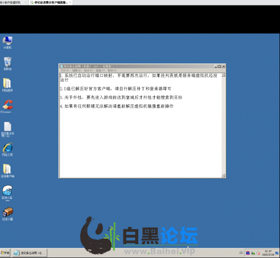Click the Notepad scrollbar down arrow
Screen dimensions: 280x258
point(223,175)
